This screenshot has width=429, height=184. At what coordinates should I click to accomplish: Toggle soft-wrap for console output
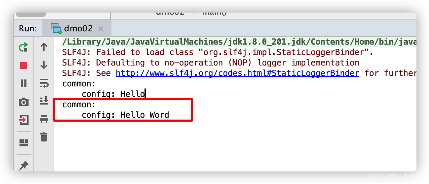(44, 83)
